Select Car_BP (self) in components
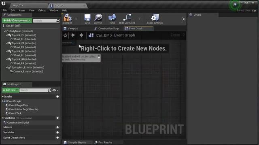 click(13, 26)
